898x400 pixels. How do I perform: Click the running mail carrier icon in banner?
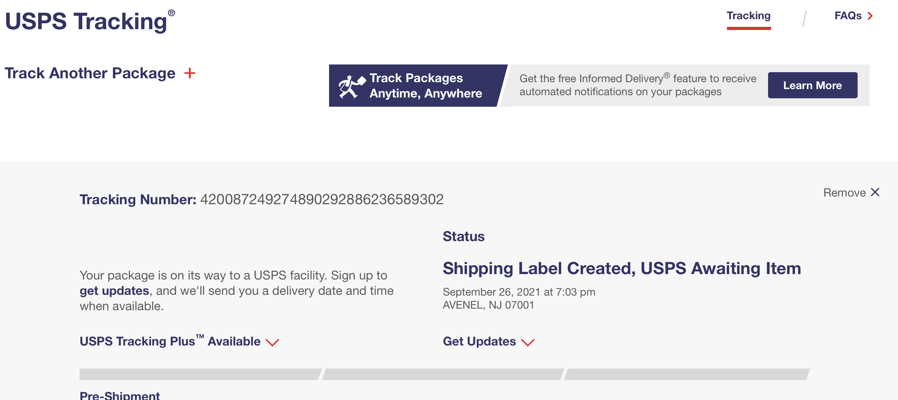pos(351,86)
